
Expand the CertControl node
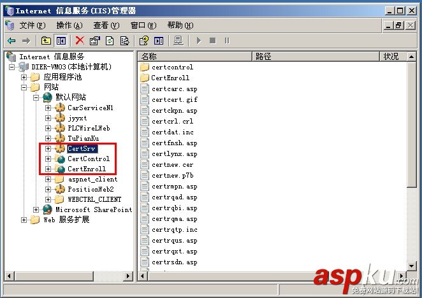pos(48,159)
